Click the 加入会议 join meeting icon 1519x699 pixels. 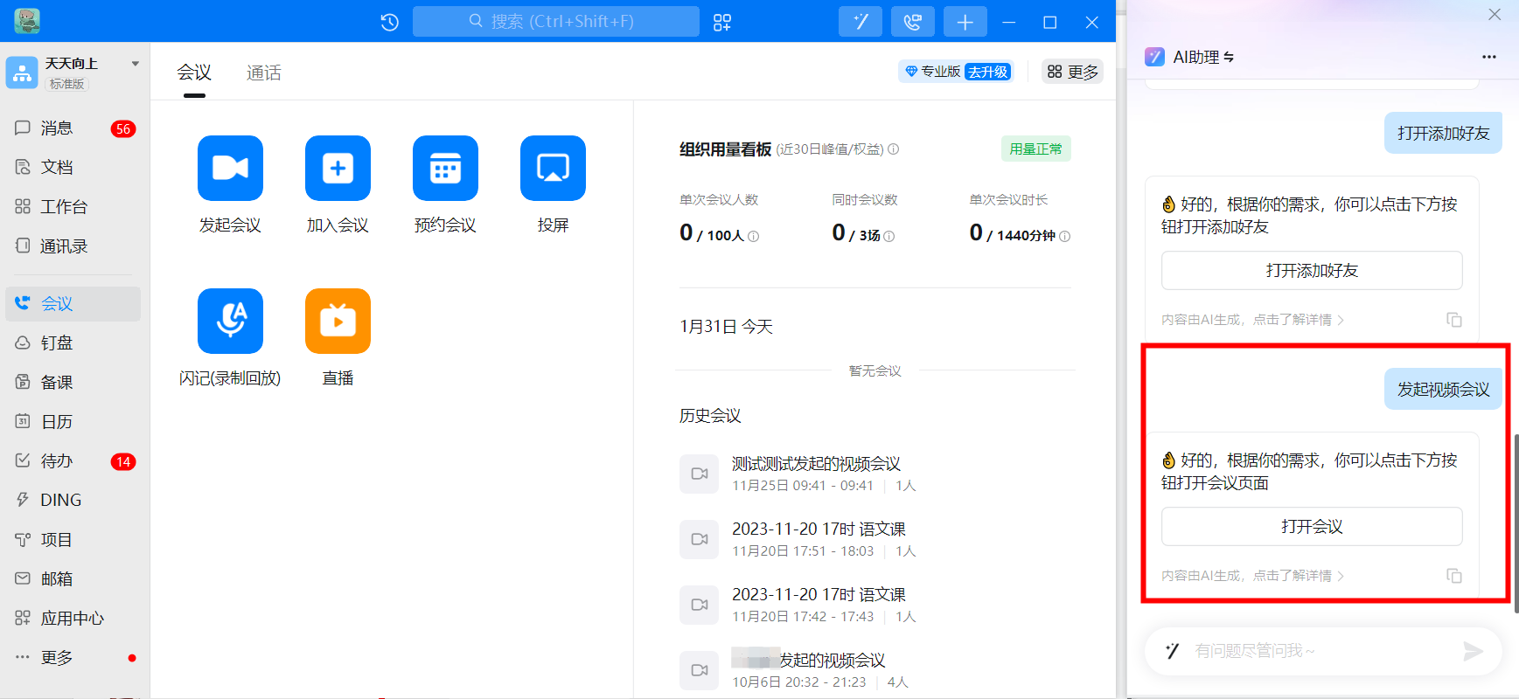[338, 168]
